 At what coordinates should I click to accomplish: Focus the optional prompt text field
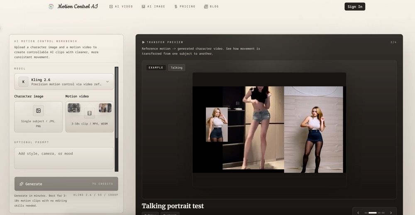tap(64, 158)
